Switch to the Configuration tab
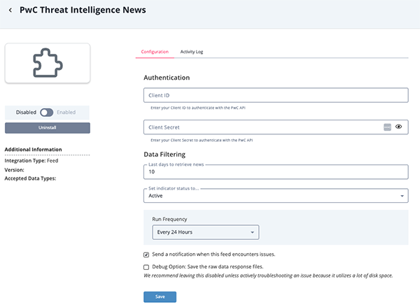The image size is (420, 307). tap(155, 52)
